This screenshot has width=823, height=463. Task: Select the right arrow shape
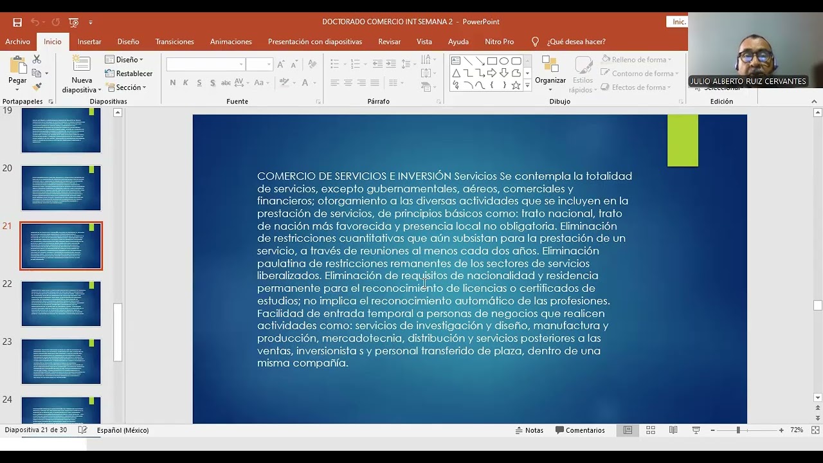point(492,73)
